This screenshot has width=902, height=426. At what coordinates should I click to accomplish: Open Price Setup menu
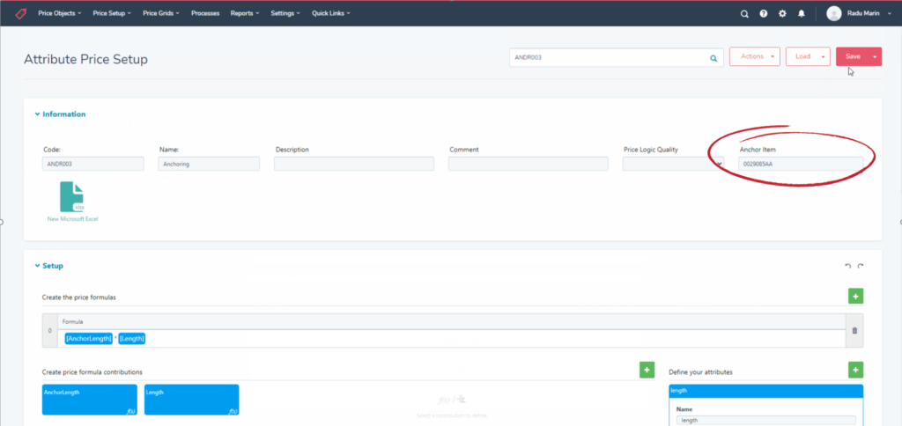click(x=112, y=13)
